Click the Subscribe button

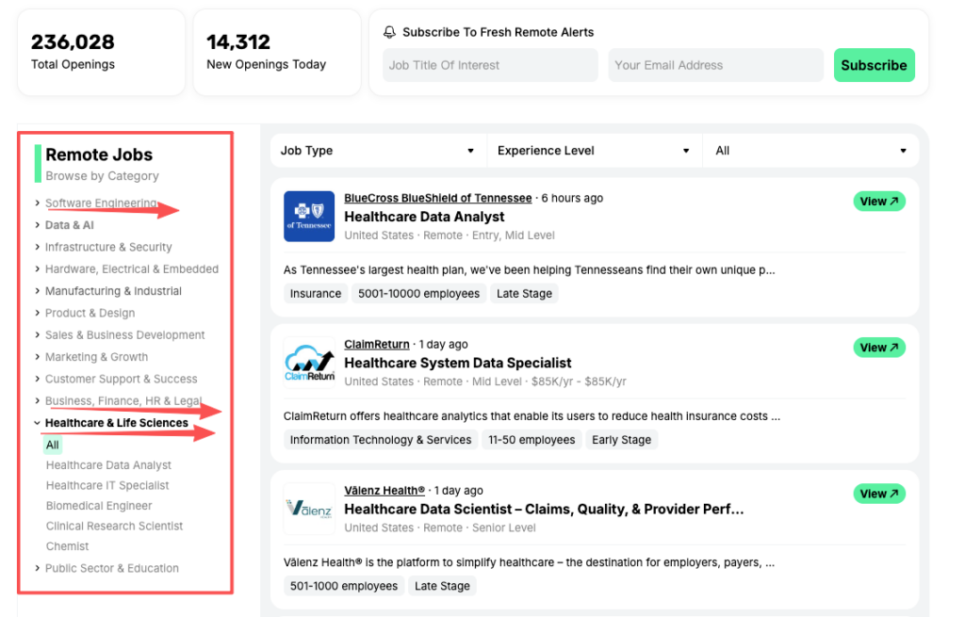(874, 65)
